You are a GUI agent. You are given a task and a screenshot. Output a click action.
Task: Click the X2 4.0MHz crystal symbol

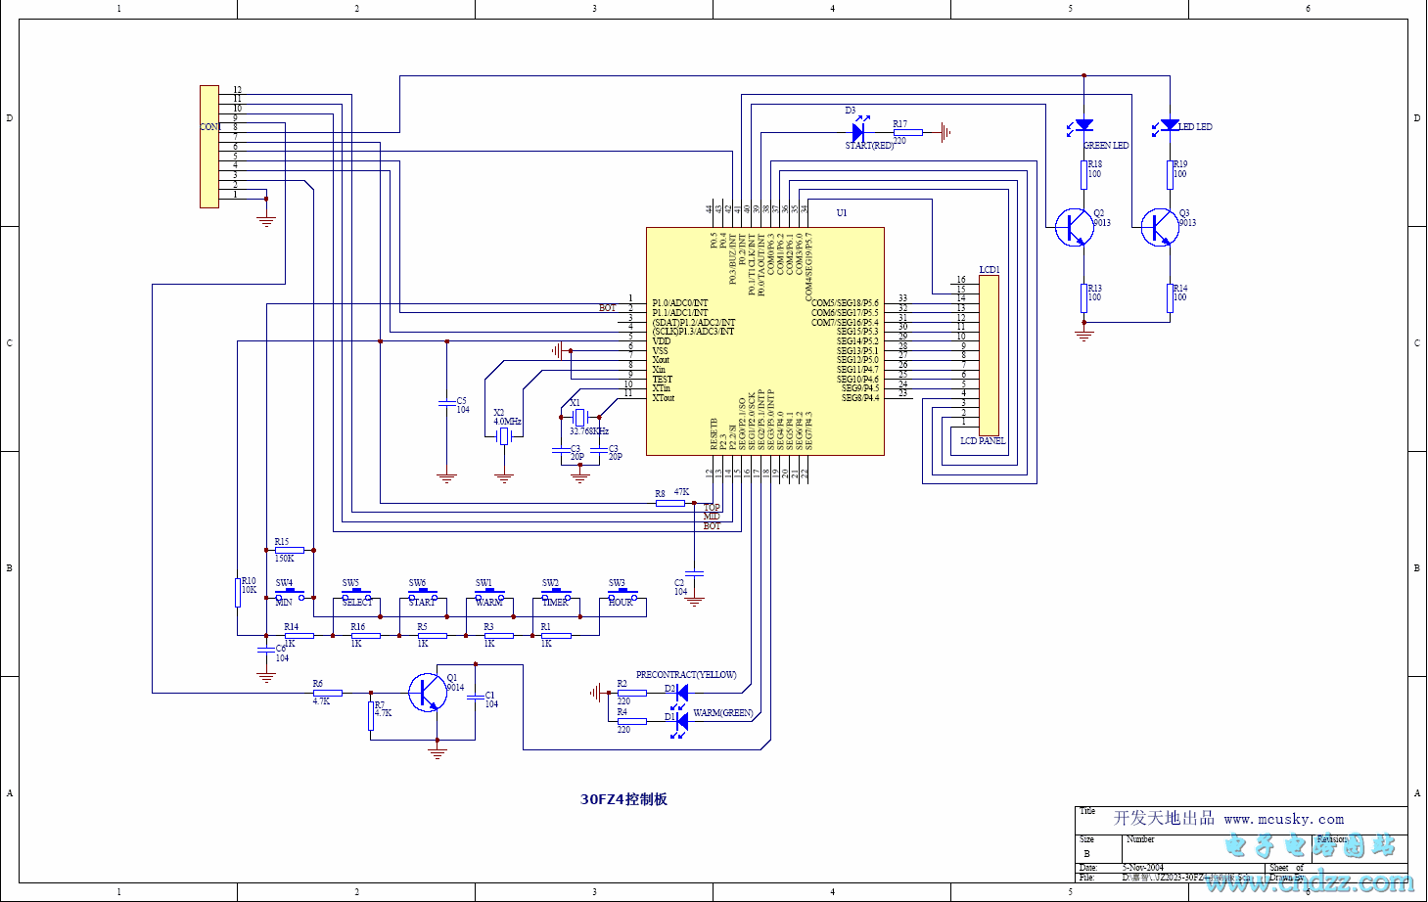(504, 436)
